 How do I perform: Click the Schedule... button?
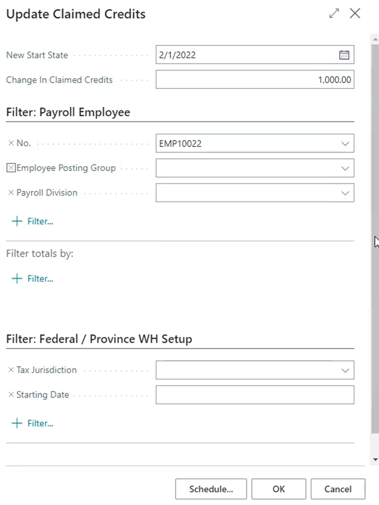coord(211,489)
